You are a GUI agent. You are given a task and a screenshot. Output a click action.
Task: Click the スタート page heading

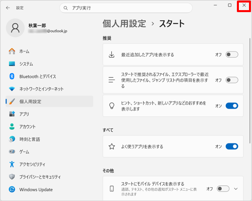pos(172,23)
